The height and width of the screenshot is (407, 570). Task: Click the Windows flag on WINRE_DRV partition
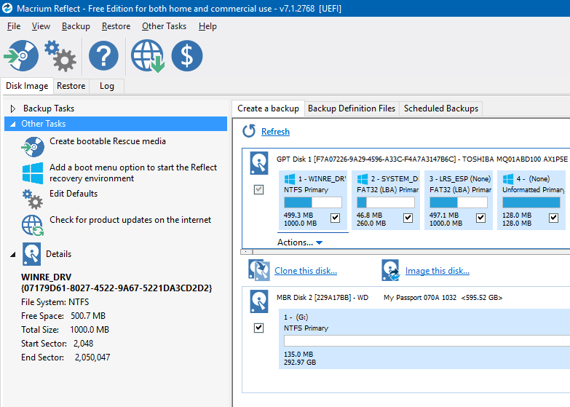tap(290, 179)
